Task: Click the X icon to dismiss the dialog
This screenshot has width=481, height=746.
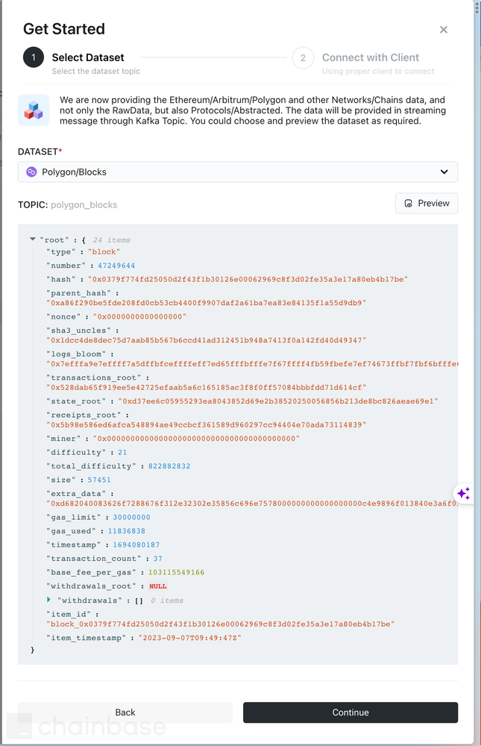Action: [x=444, y=30]
